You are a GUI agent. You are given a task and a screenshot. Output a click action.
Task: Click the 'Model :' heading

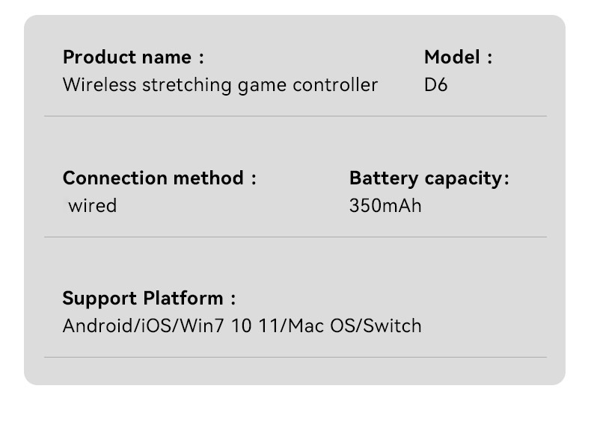459,57
